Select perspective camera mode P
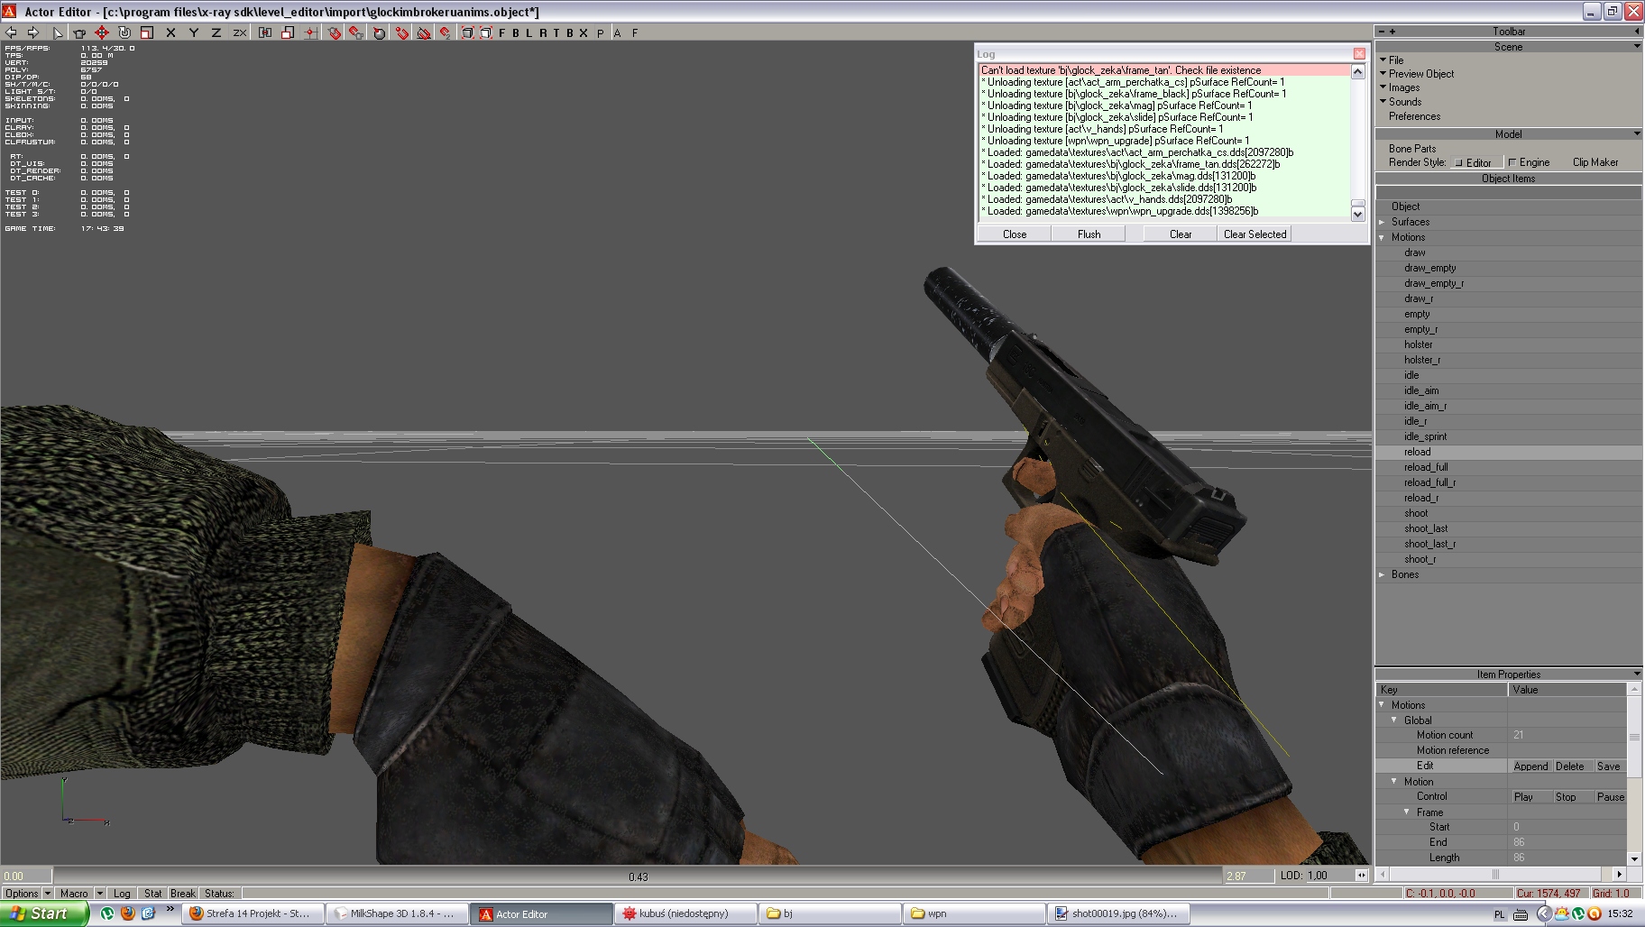The width and height of the screenshot is (1645, 927). click(x=601, y=32)
